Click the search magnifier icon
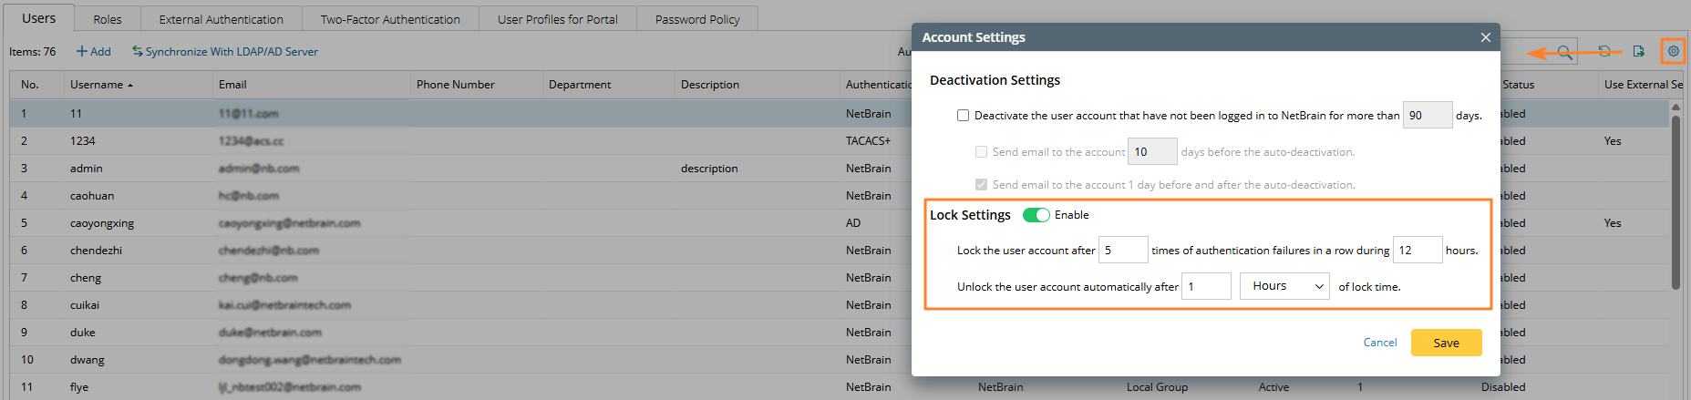Screen dimensions: 1691x400 pyautogui.click(x=1564, y=52)
